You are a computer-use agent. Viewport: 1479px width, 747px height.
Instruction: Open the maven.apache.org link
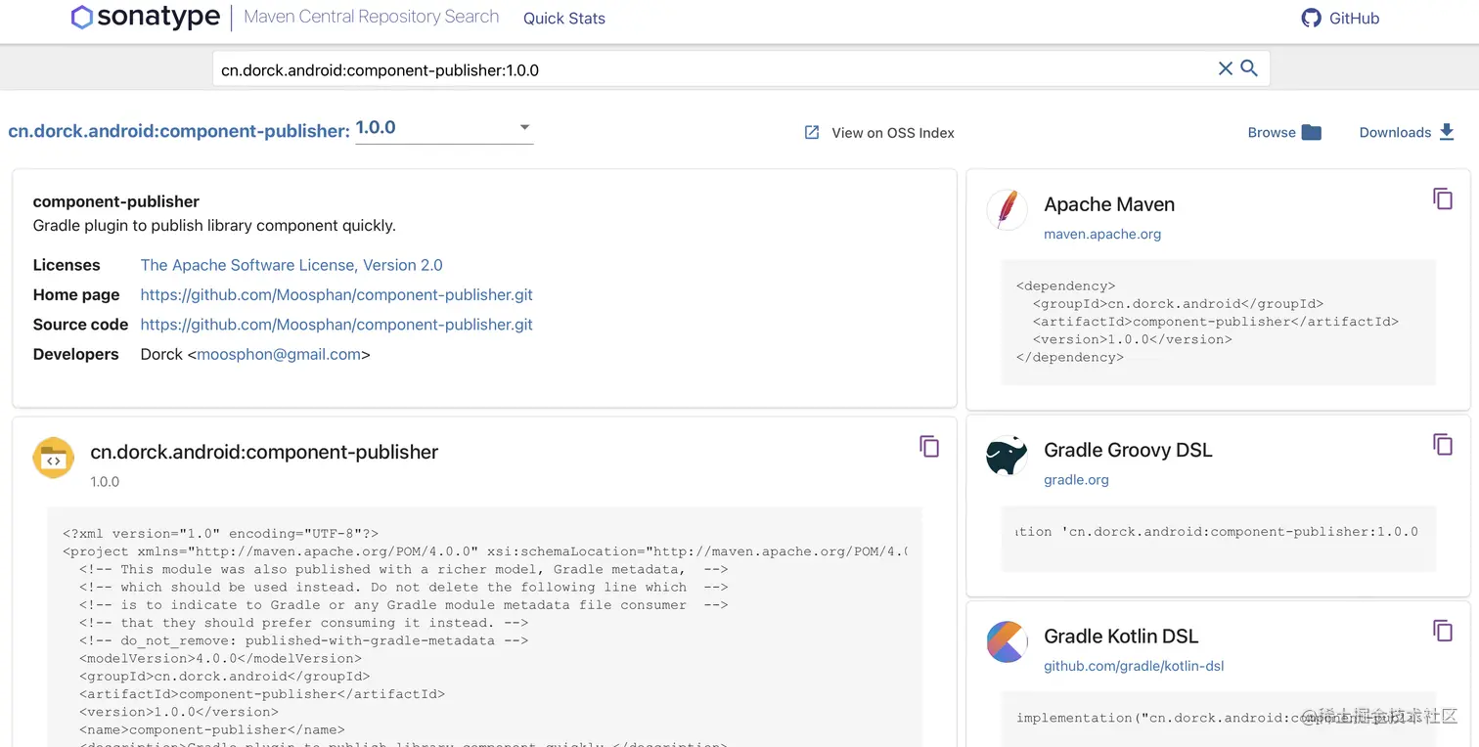[x=1102, y=234]
